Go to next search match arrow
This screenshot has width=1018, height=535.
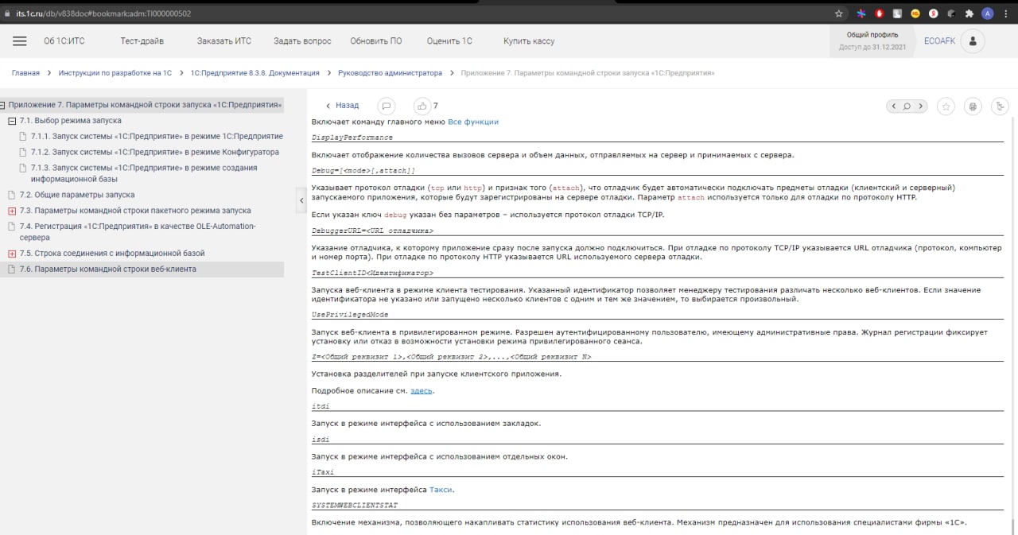pyautogui.click(x=920, y=106)
